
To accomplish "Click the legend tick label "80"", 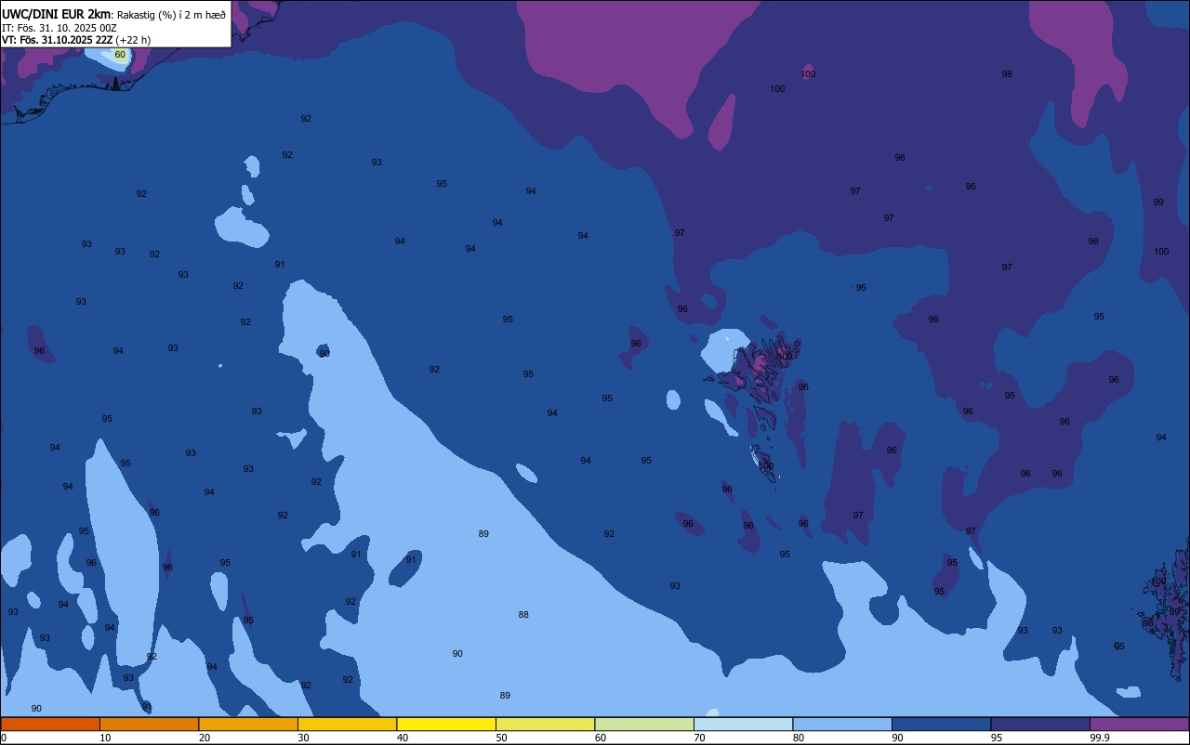I will tap(799, 738).
